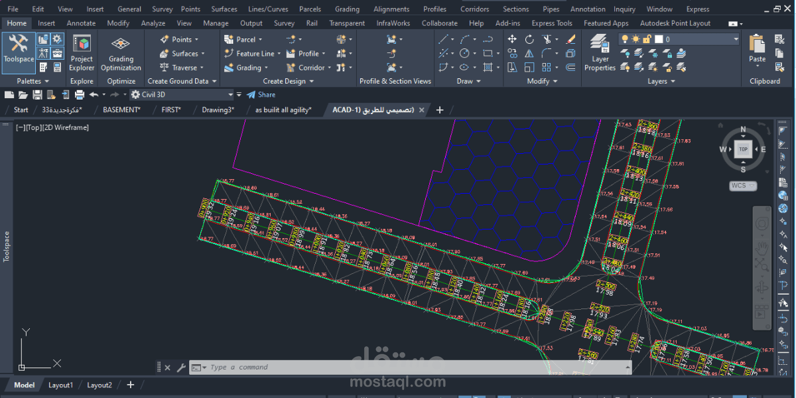Image resolution: width=796 pixels, height=398 pixels.
Task: Select the Line tool in Draw panel
Action: (x=444, y=39)
